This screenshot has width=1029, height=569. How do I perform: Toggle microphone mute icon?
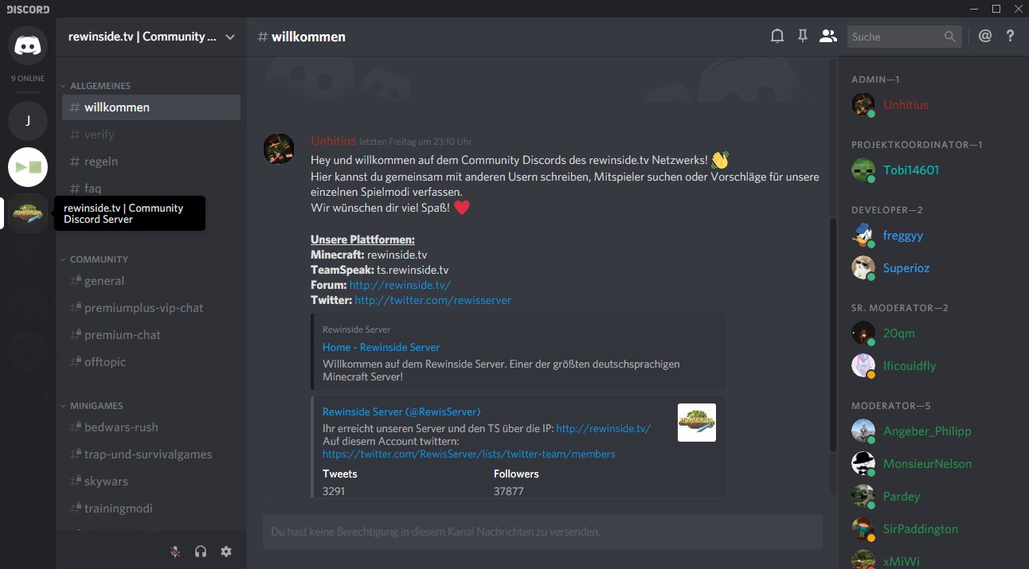tap(175, 551)
